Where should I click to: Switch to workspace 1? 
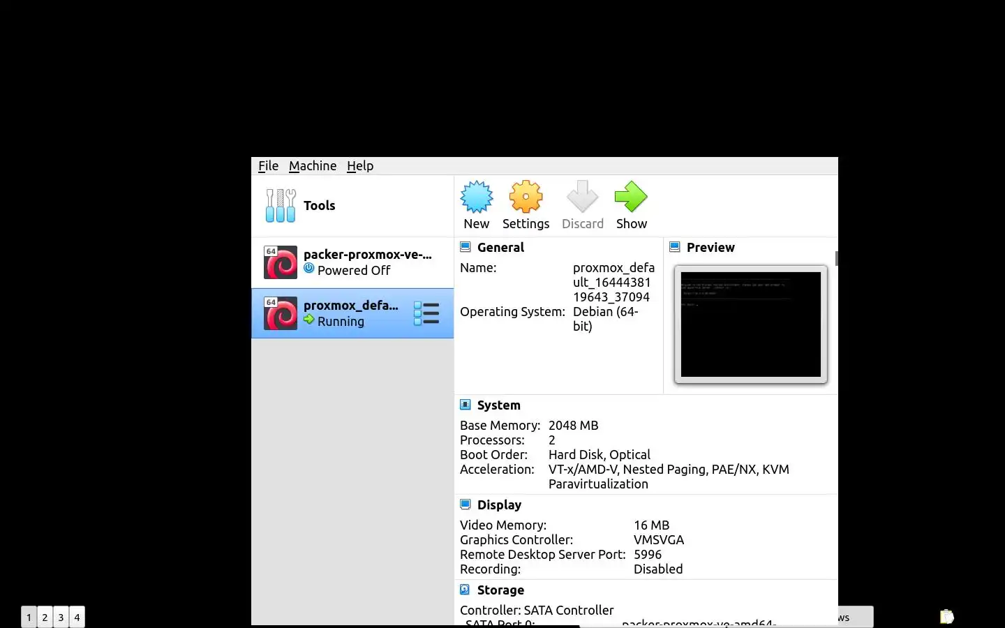pos(29,618)
